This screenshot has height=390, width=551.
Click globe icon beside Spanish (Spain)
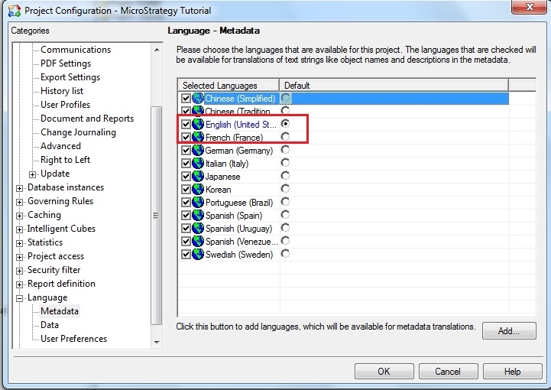coord(198,215)
